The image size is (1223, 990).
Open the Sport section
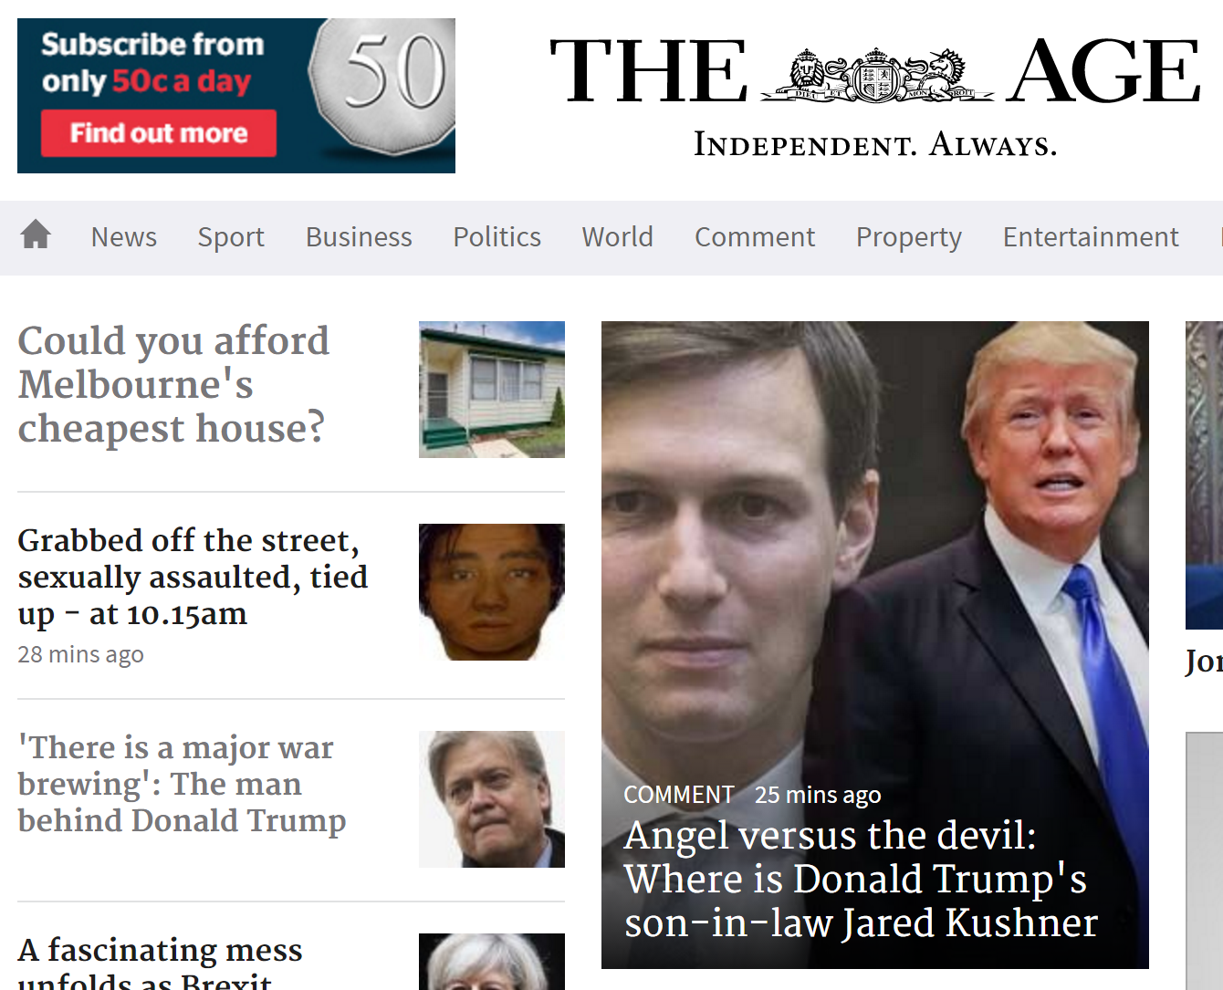point(231,237)
